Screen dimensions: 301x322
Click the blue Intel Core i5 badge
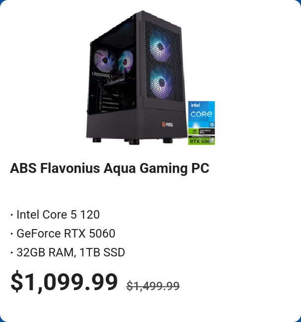(x=202, y=114)
